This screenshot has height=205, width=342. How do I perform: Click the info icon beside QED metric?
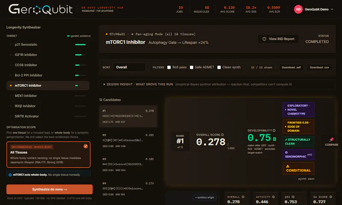tap(293, 197)
